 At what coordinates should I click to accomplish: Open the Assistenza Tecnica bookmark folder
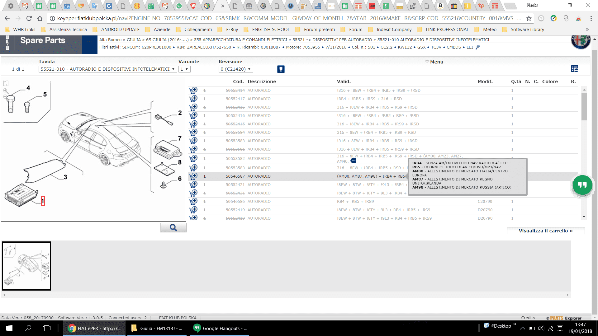click(64, 30)
